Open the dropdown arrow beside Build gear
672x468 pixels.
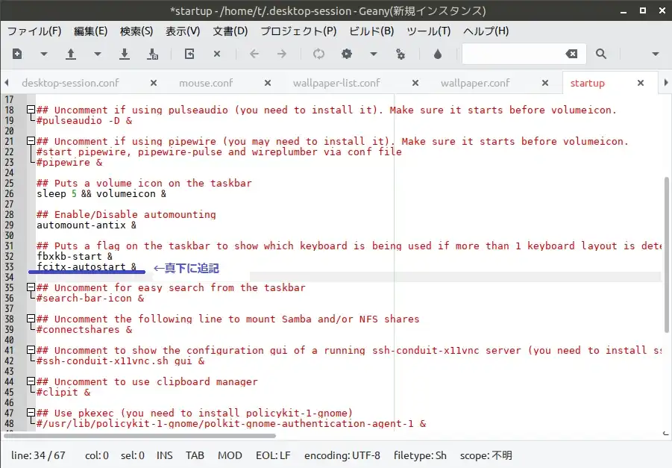pos(374,54)
